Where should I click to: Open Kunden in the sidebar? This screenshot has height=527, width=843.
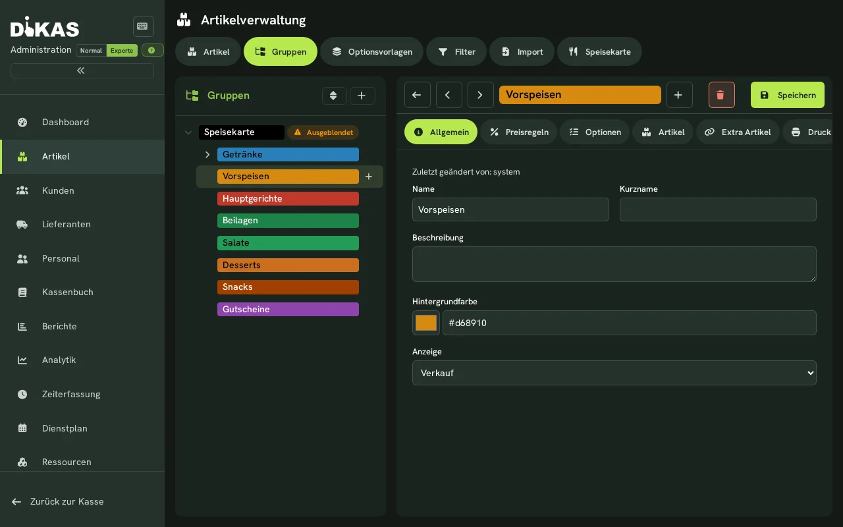coord(82,190)
